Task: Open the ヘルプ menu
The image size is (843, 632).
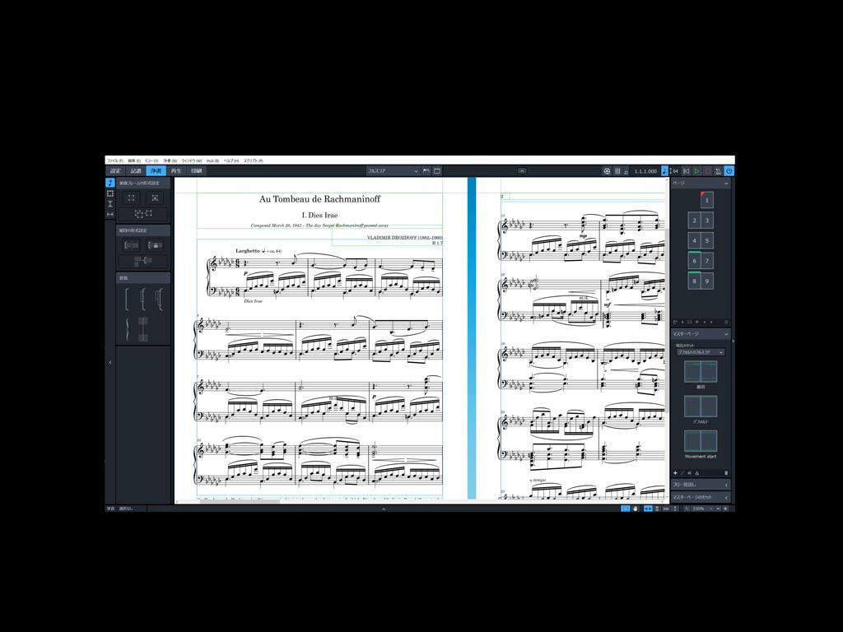Action: point(231,160)
